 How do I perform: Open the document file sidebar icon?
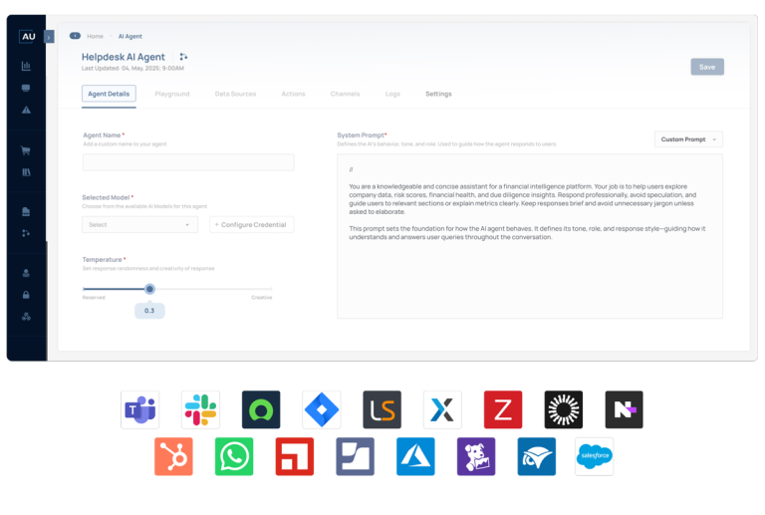point(26,211)
